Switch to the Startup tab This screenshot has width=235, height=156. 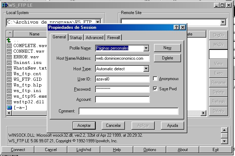pos(76,38)
